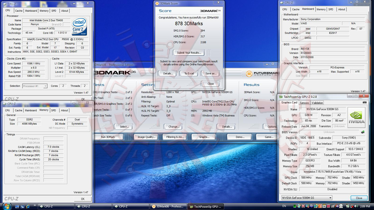The width and height of the screenshot is (374, 210).
Task: Click the memory Size value 4096 MBytes
Action: click(29, 124)
